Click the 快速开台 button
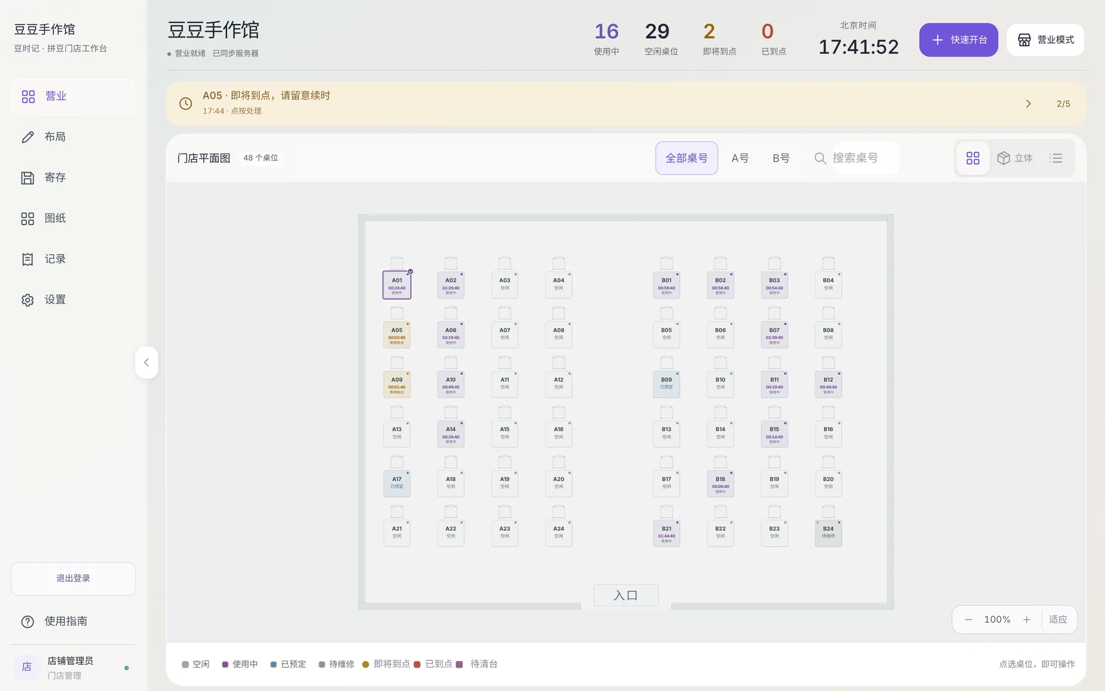Viewport: 1105px width, 691px height. tap(958, 40)
